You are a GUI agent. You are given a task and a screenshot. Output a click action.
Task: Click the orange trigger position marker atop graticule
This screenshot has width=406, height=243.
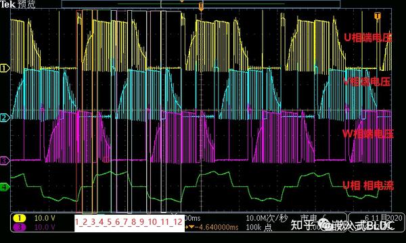pyautogui.click(x=201, y=7)
